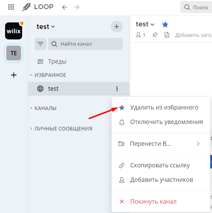Click the Найти канал input field
Screen dimensions: 212x213
(x=85, y=44)
